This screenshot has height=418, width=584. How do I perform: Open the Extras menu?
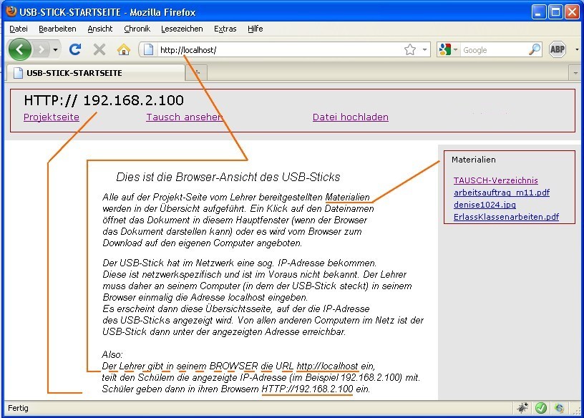click(225, 29)
